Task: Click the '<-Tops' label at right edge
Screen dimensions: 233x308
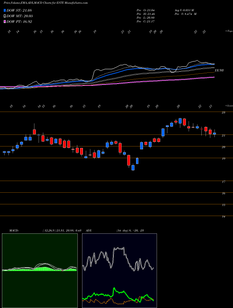Action: click(x=229, y=31)
